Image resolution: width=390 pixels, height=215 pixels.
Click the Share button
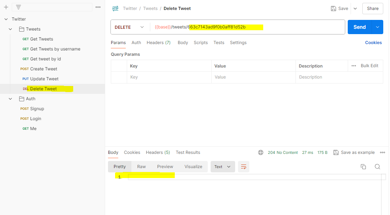373,9
